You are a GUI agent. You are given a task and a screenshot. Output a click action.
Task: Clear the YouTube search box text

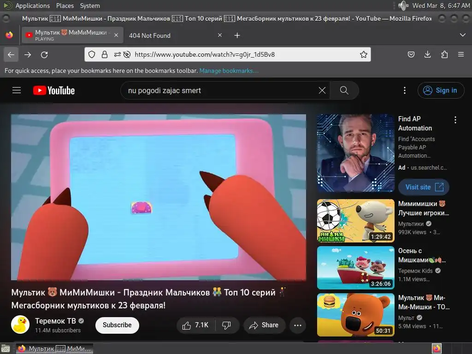coord(322,90)
